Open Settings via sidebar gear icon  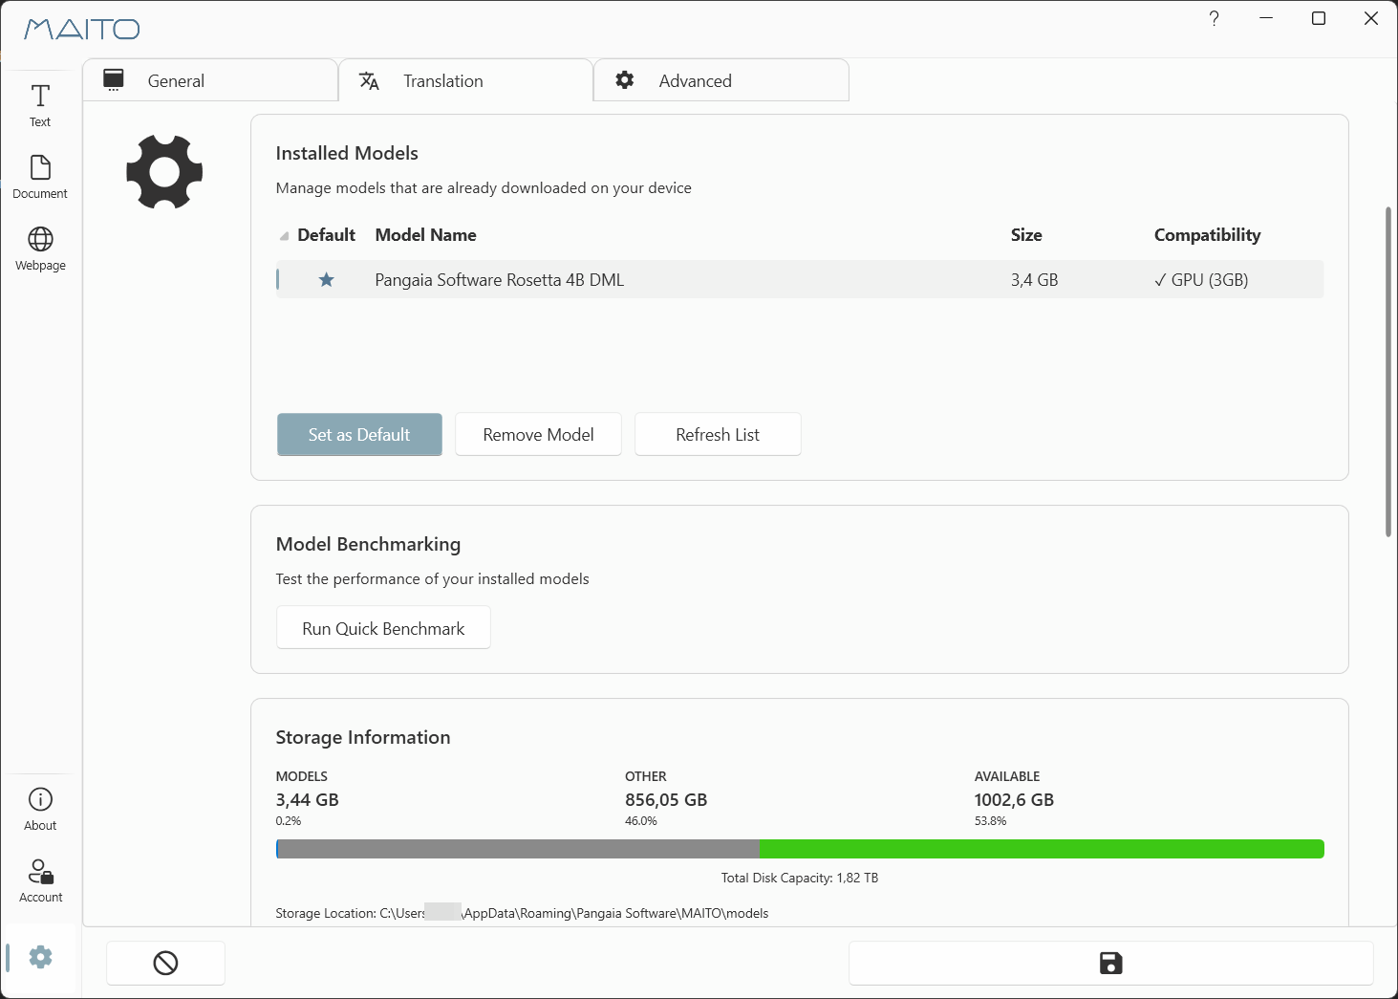coord(40,957)
